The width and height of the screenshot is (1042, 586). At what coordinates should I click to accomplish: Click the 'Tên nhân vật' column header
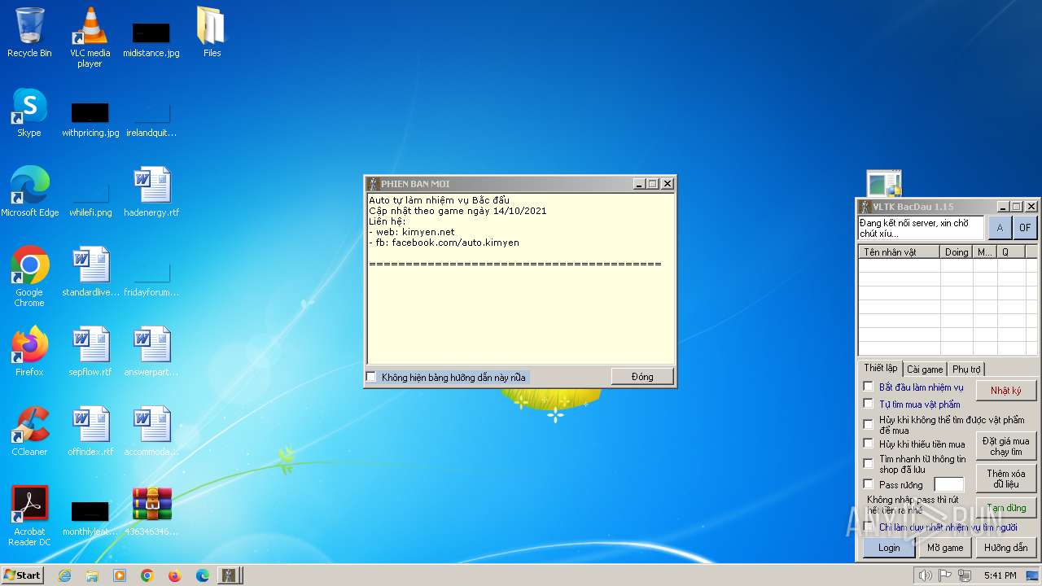coord(899,252)
